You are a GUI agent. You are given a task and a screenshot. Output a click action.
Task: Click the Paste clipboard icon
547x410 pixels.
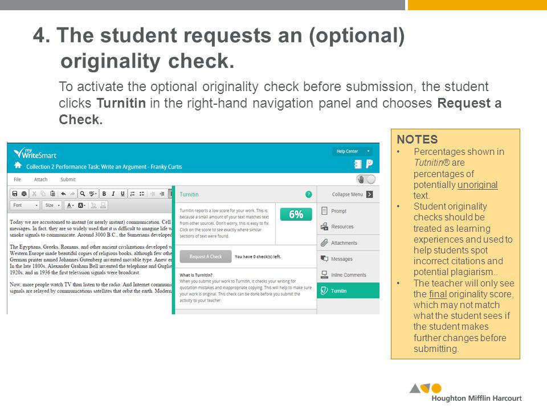[52, 194]
